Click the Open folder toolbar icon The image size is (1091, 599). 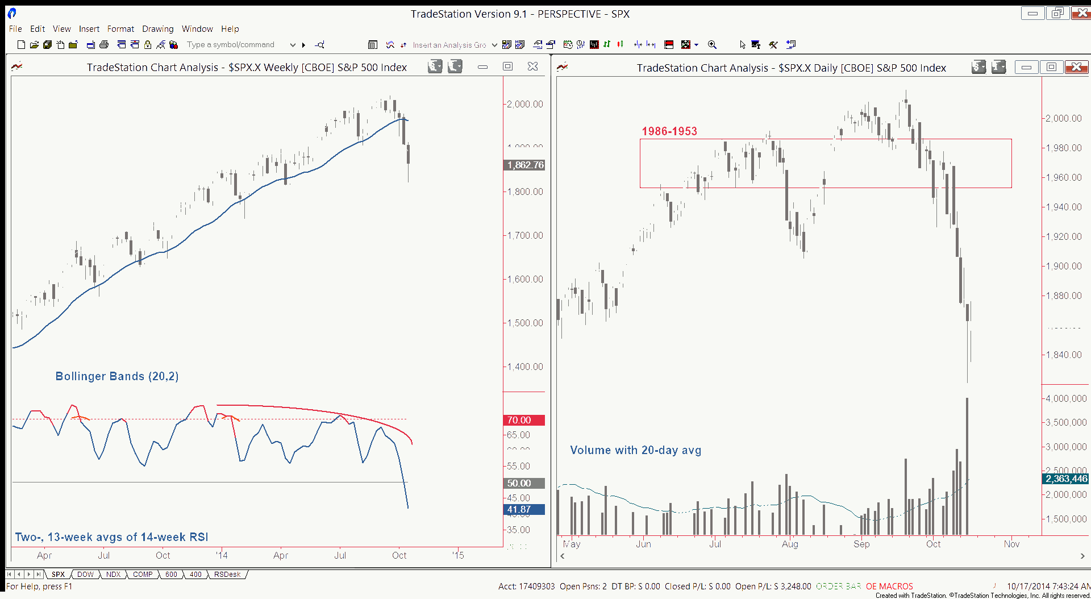pos(34,45)
